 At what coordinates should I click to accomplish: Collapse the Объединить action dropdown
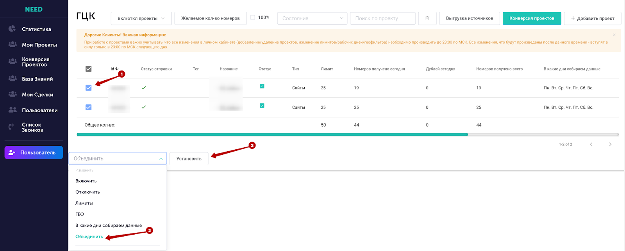click(x=118, y=158)
